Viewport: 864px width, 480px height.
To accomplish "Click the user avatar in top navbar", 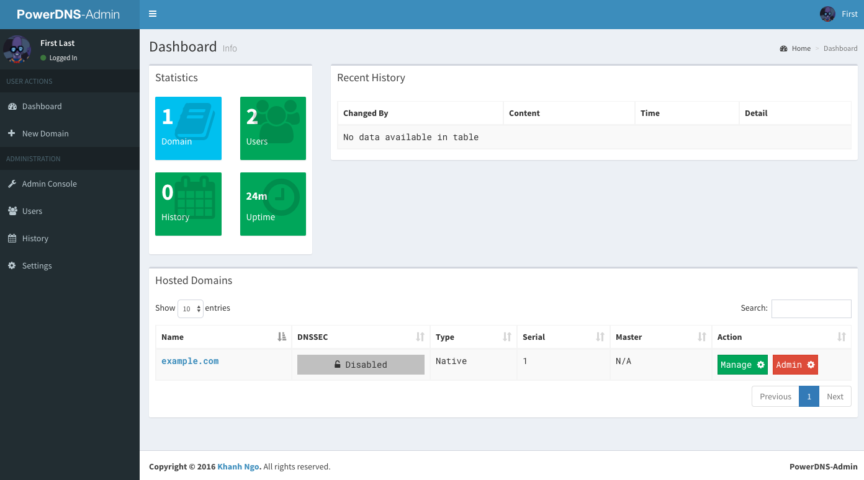I will [827, 14].
